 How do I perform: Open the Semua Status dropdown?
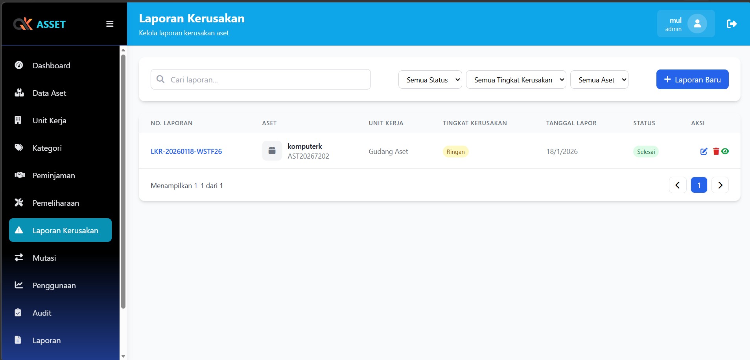pos(430,80)
